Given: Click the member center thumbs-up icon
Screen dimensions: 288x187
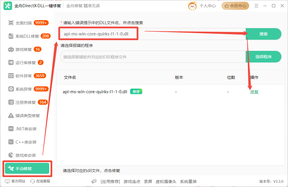Looking at the screenshot, I should [227, 6].
